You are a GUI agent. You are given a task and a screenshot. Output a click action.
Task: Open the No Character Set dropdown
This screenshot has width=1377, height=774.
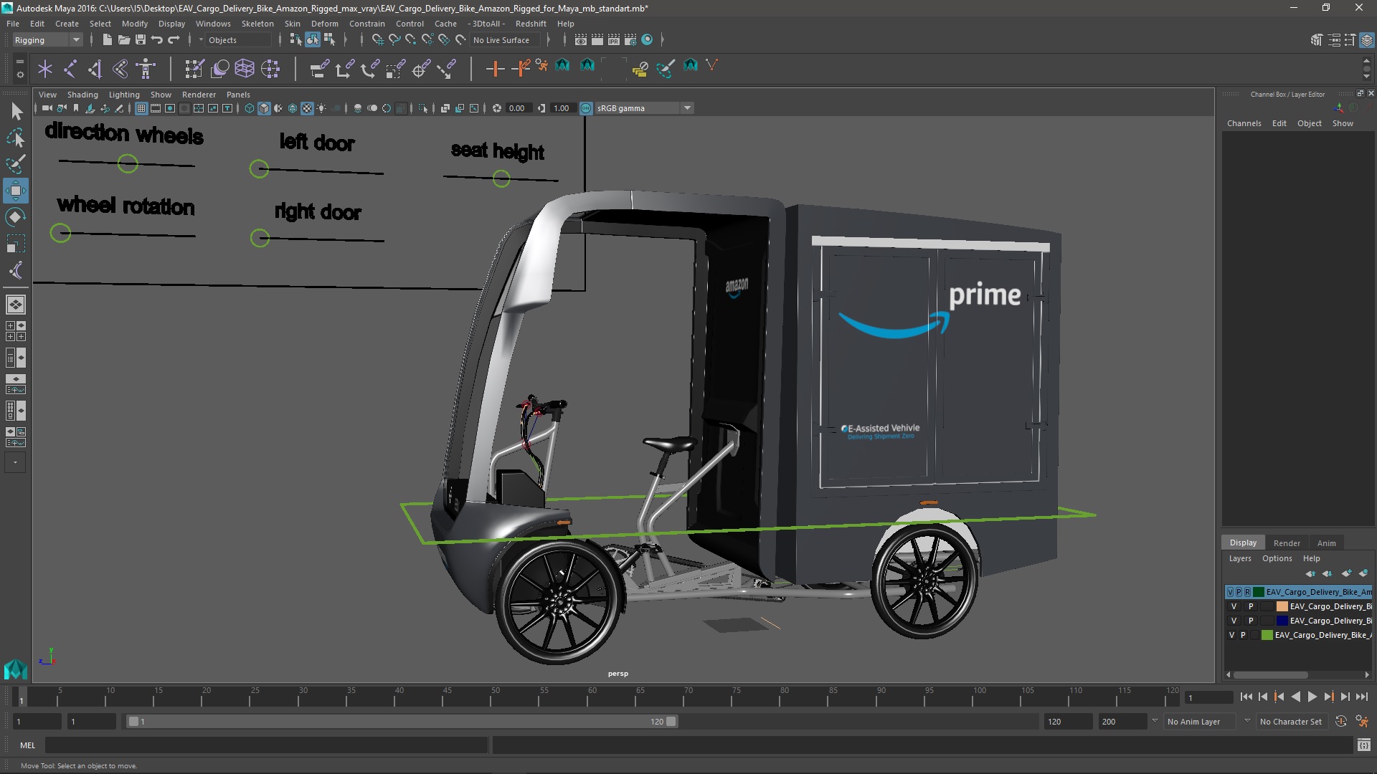point(1292,722)
